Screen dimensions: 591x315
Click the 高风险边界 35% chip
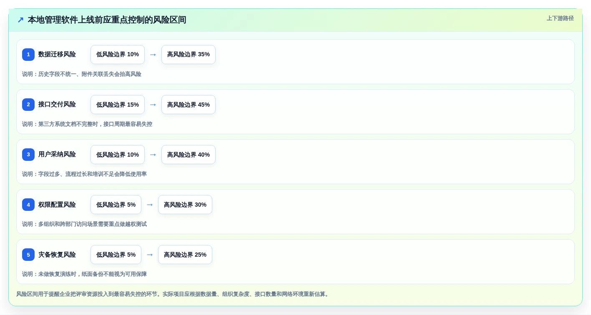pos(189,55)
